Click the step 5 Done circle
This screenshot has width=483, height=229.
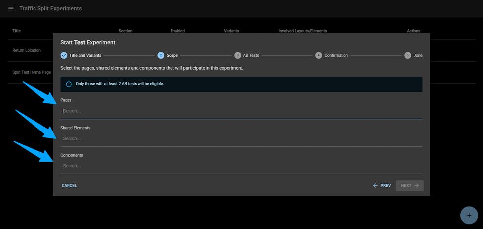tap(408, 55)
